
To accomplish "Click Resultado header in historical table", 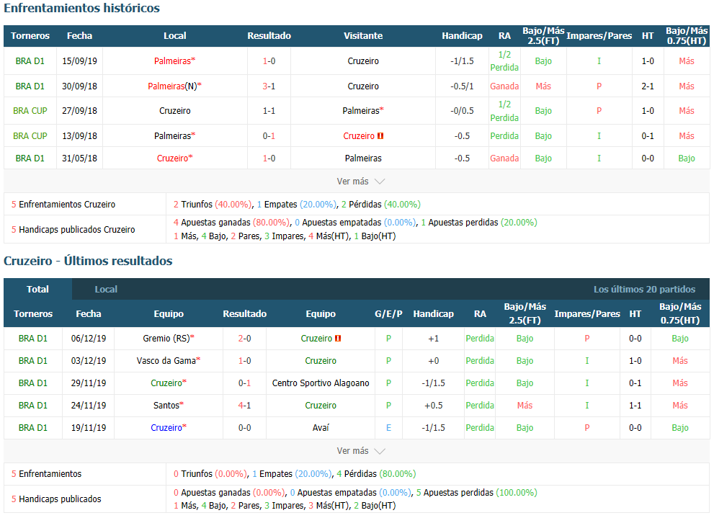I will tap(269, 36).
